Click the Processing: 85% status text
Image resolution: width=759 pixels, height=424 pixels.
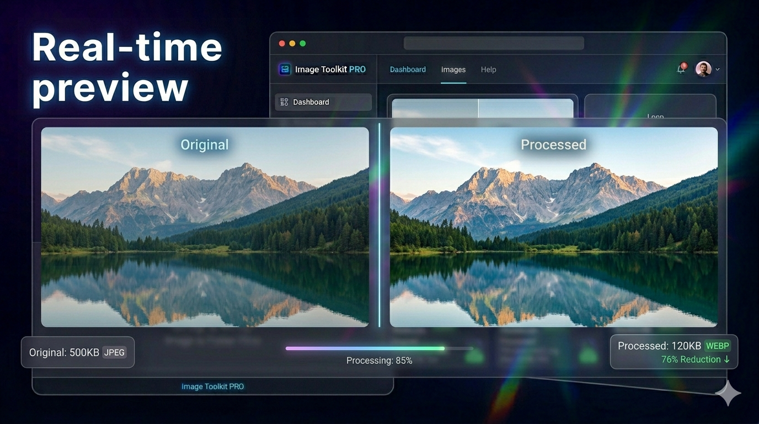pos(379,361)
